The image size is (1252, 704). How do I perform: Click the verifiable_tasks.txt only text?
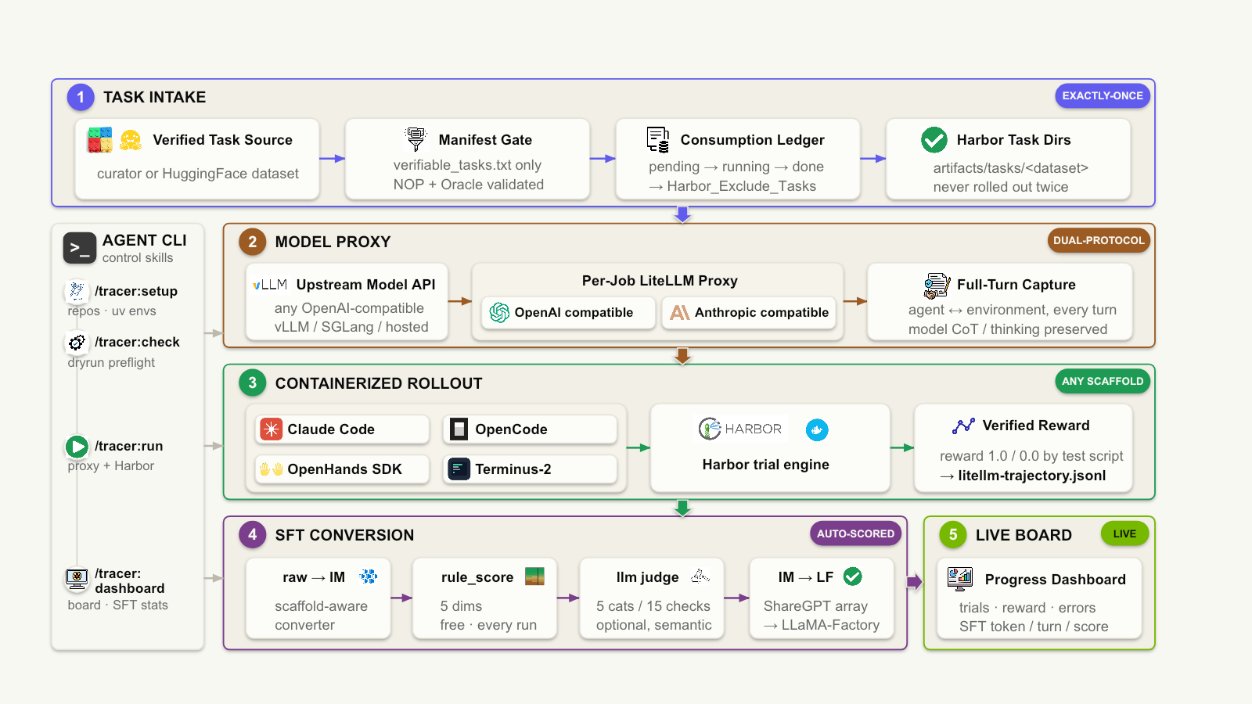467,165
